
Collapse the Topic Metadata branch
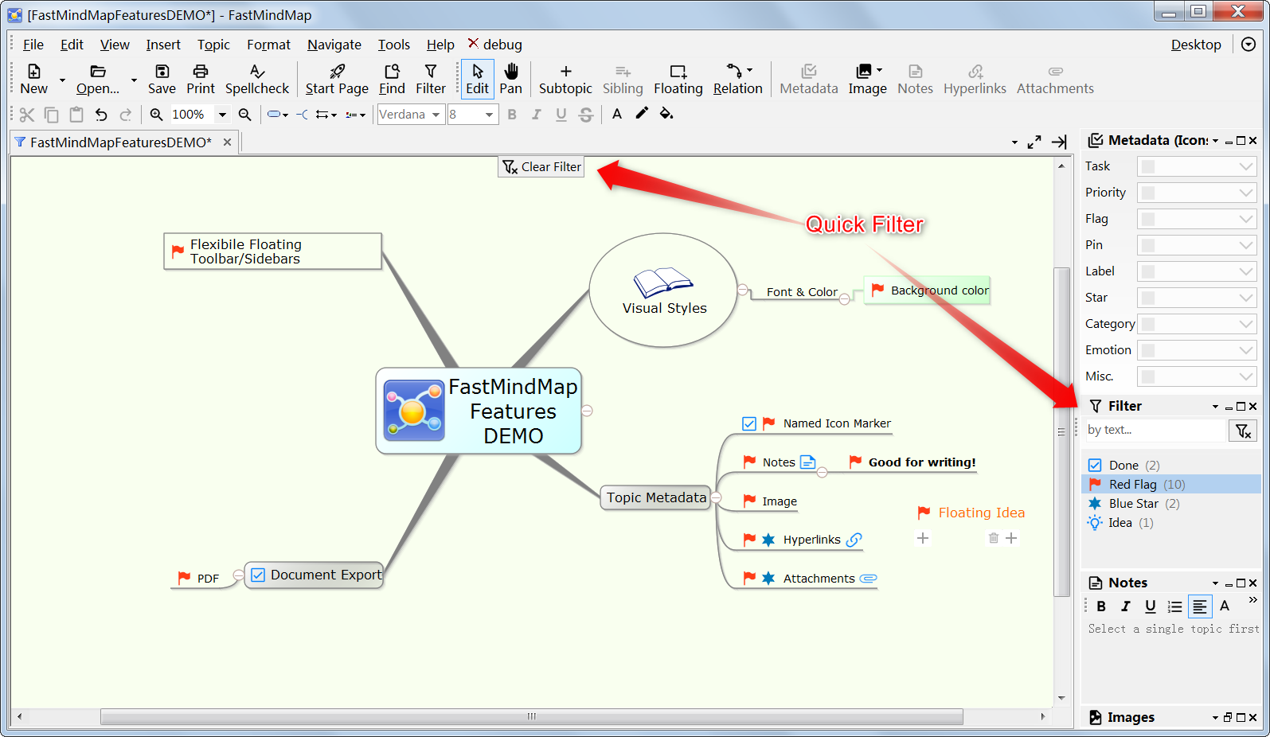[x=716, y=497]
